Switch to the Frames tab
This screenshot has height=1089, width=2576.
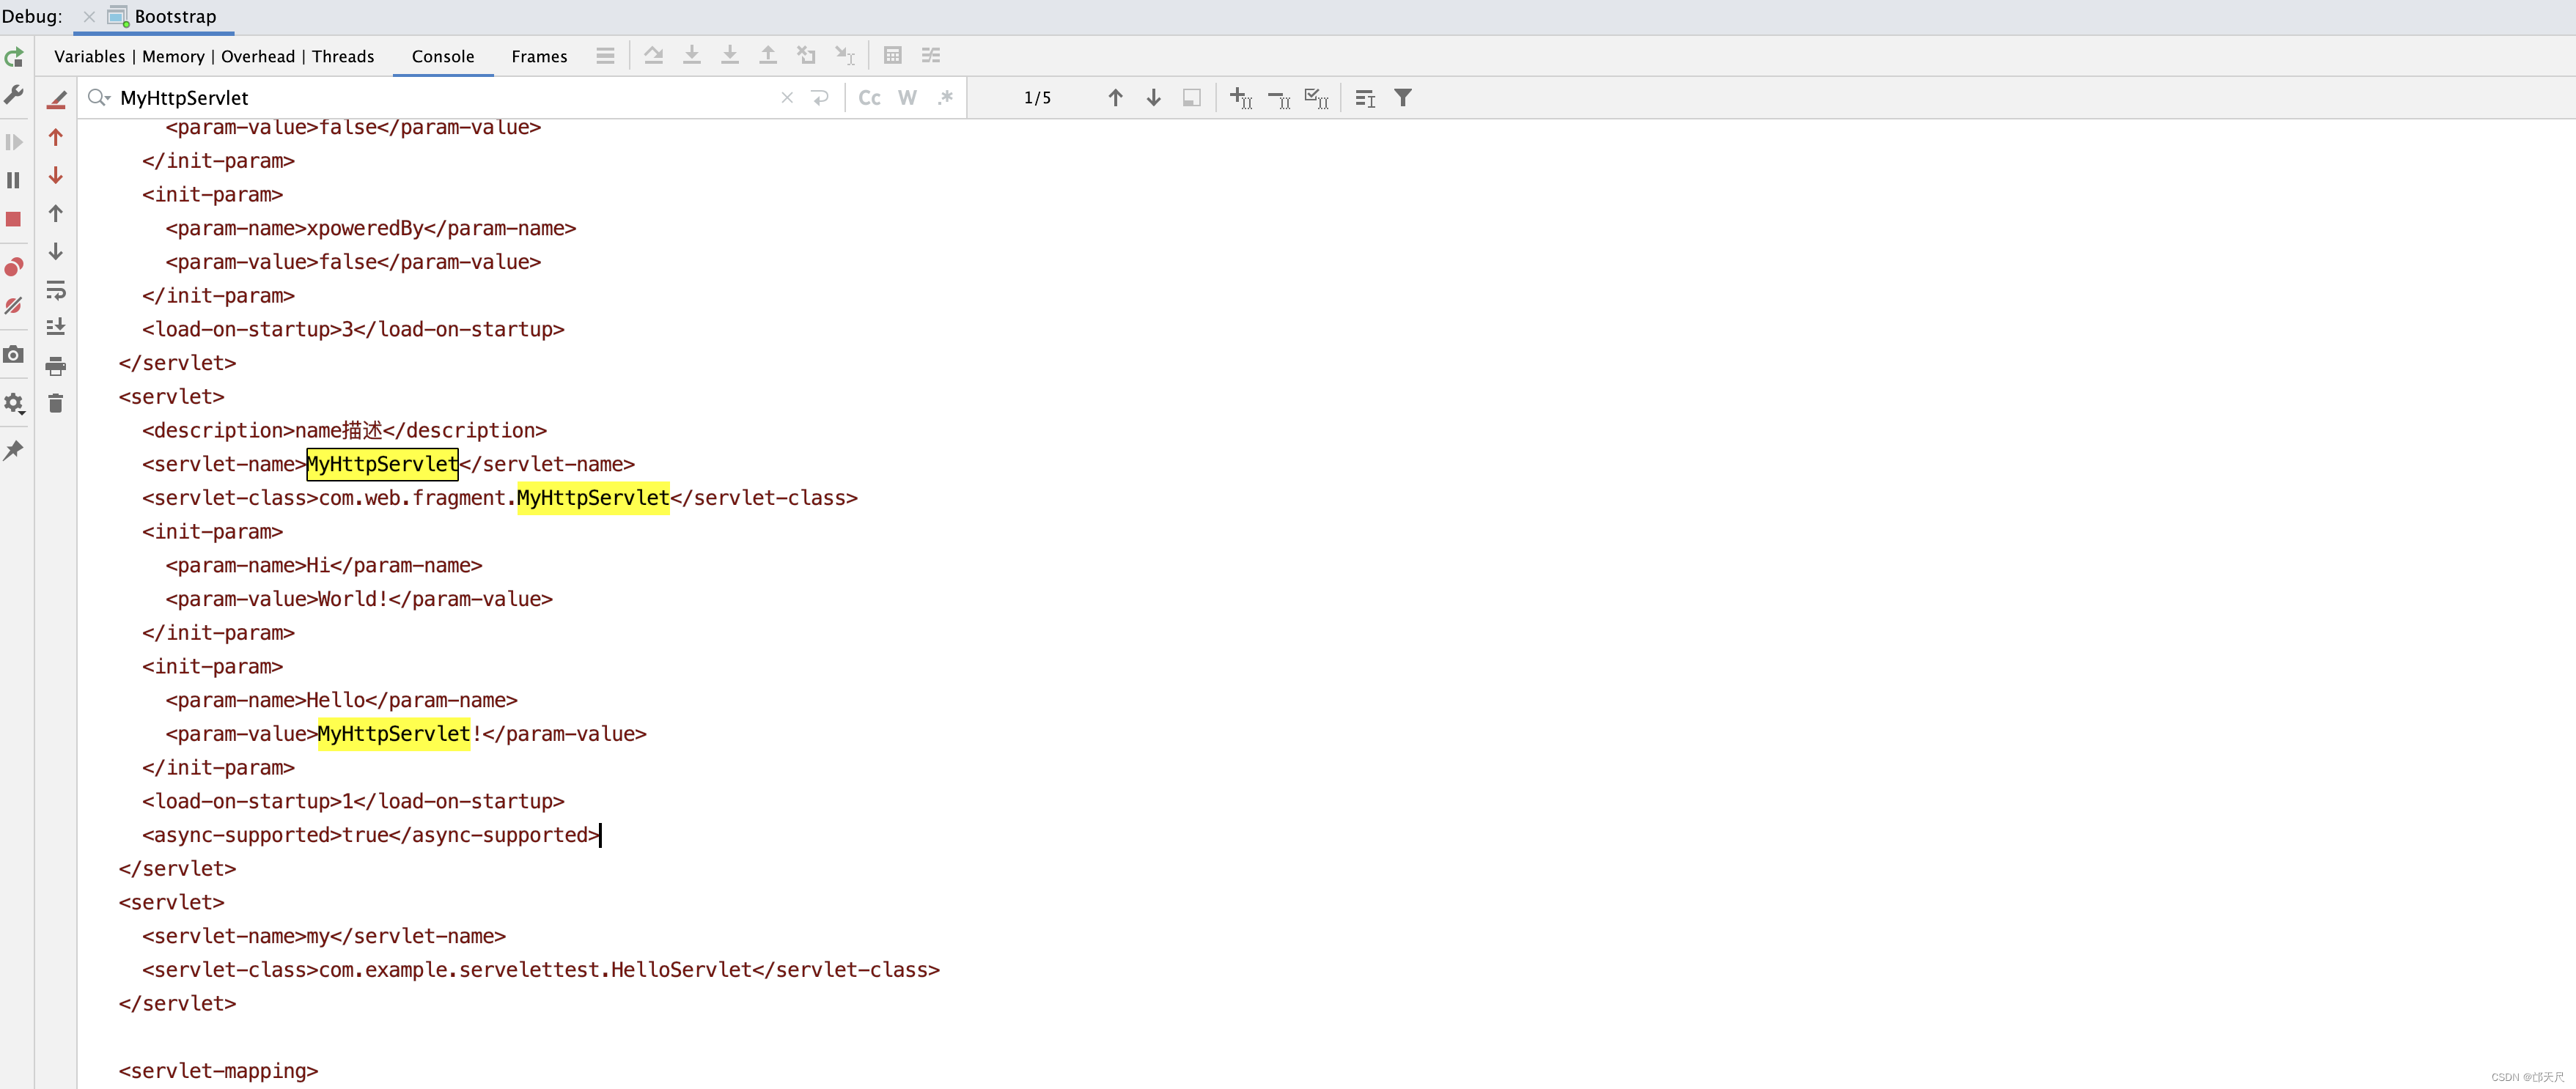pyautogui.click(x=539, y=57)
